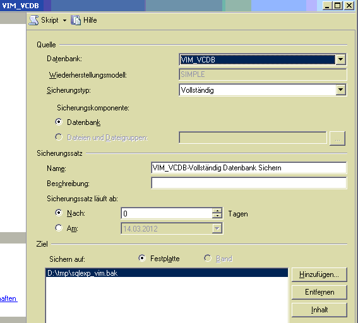The height and width of the screenshot is (323, 358).
Task: Click the Entfernen button
Action: (x=319, y=292)
